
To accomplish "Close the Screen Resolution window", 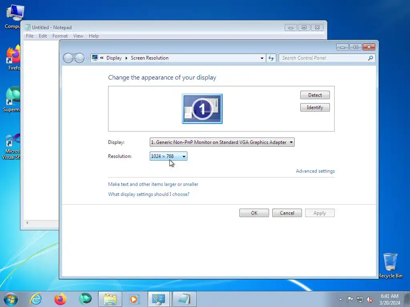I will pos(369,47).
